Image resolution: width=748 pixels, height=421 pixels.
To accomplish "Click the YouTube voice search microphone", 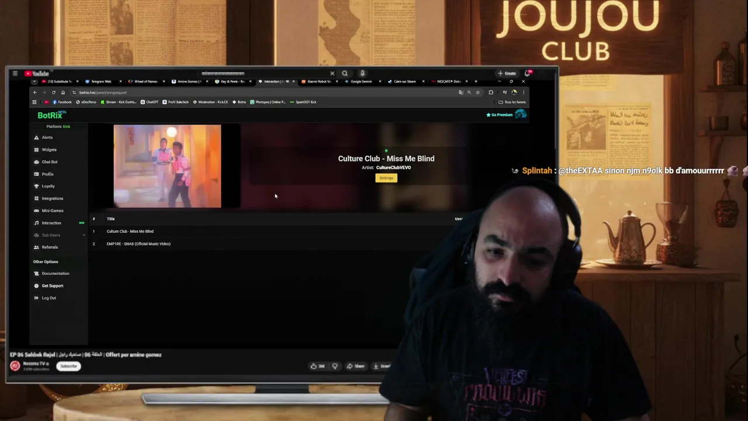I will coord(362,74).
